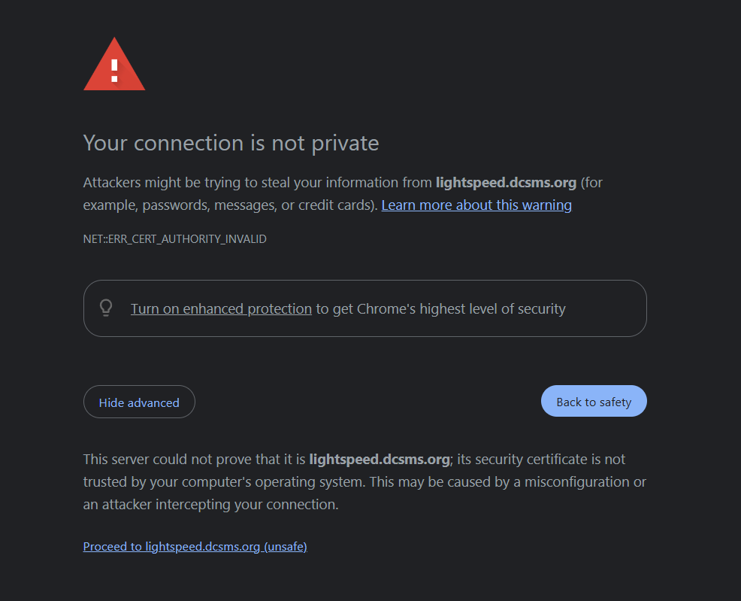
Task: Collapse details with the Hide advanced button
Action: click(139, 402)
